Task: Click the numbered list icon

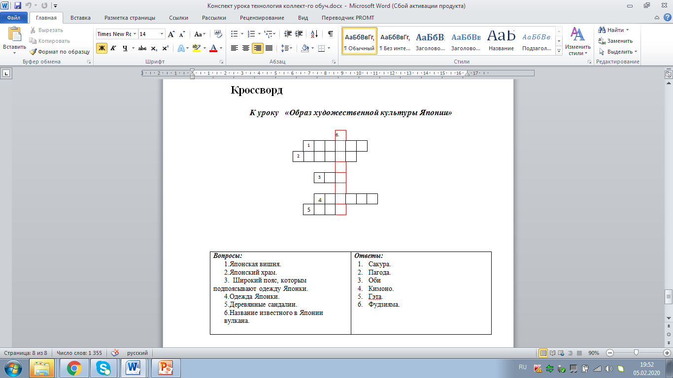Action: point(251,34)
